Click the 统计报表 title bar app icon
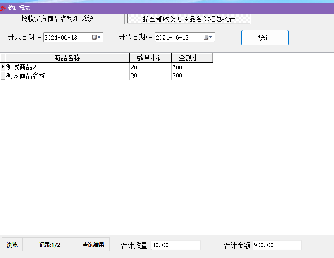Viewport: 334px width, 258px height. pyautogui.click(x=3, y=8)
